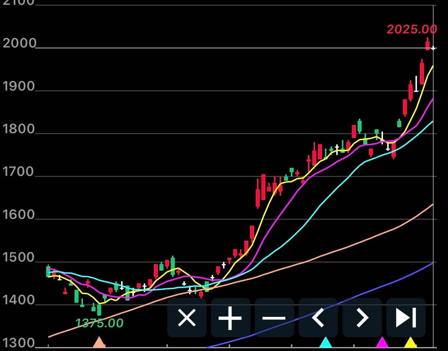Zoom out using the minus button
The height and width of the screenshot is (351, 448).
[274, 318]
